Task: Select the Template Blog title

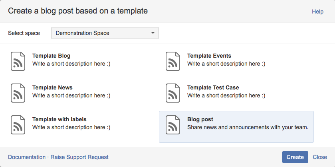Action: click(51, 56)
